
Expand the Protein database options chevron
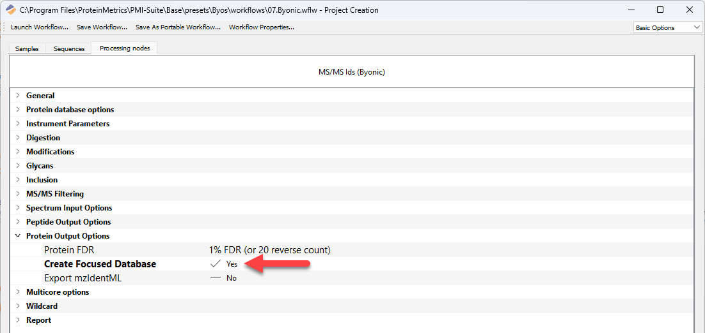[x=17, y=109]
